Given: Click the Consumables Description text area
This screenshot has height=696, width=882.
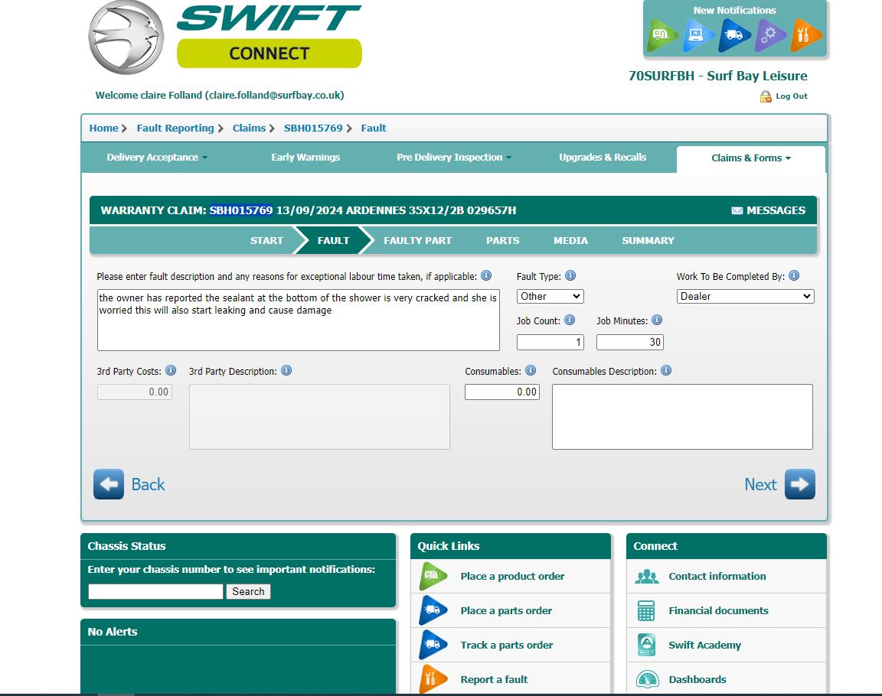Looking at the screenshot, I should 682,417.
